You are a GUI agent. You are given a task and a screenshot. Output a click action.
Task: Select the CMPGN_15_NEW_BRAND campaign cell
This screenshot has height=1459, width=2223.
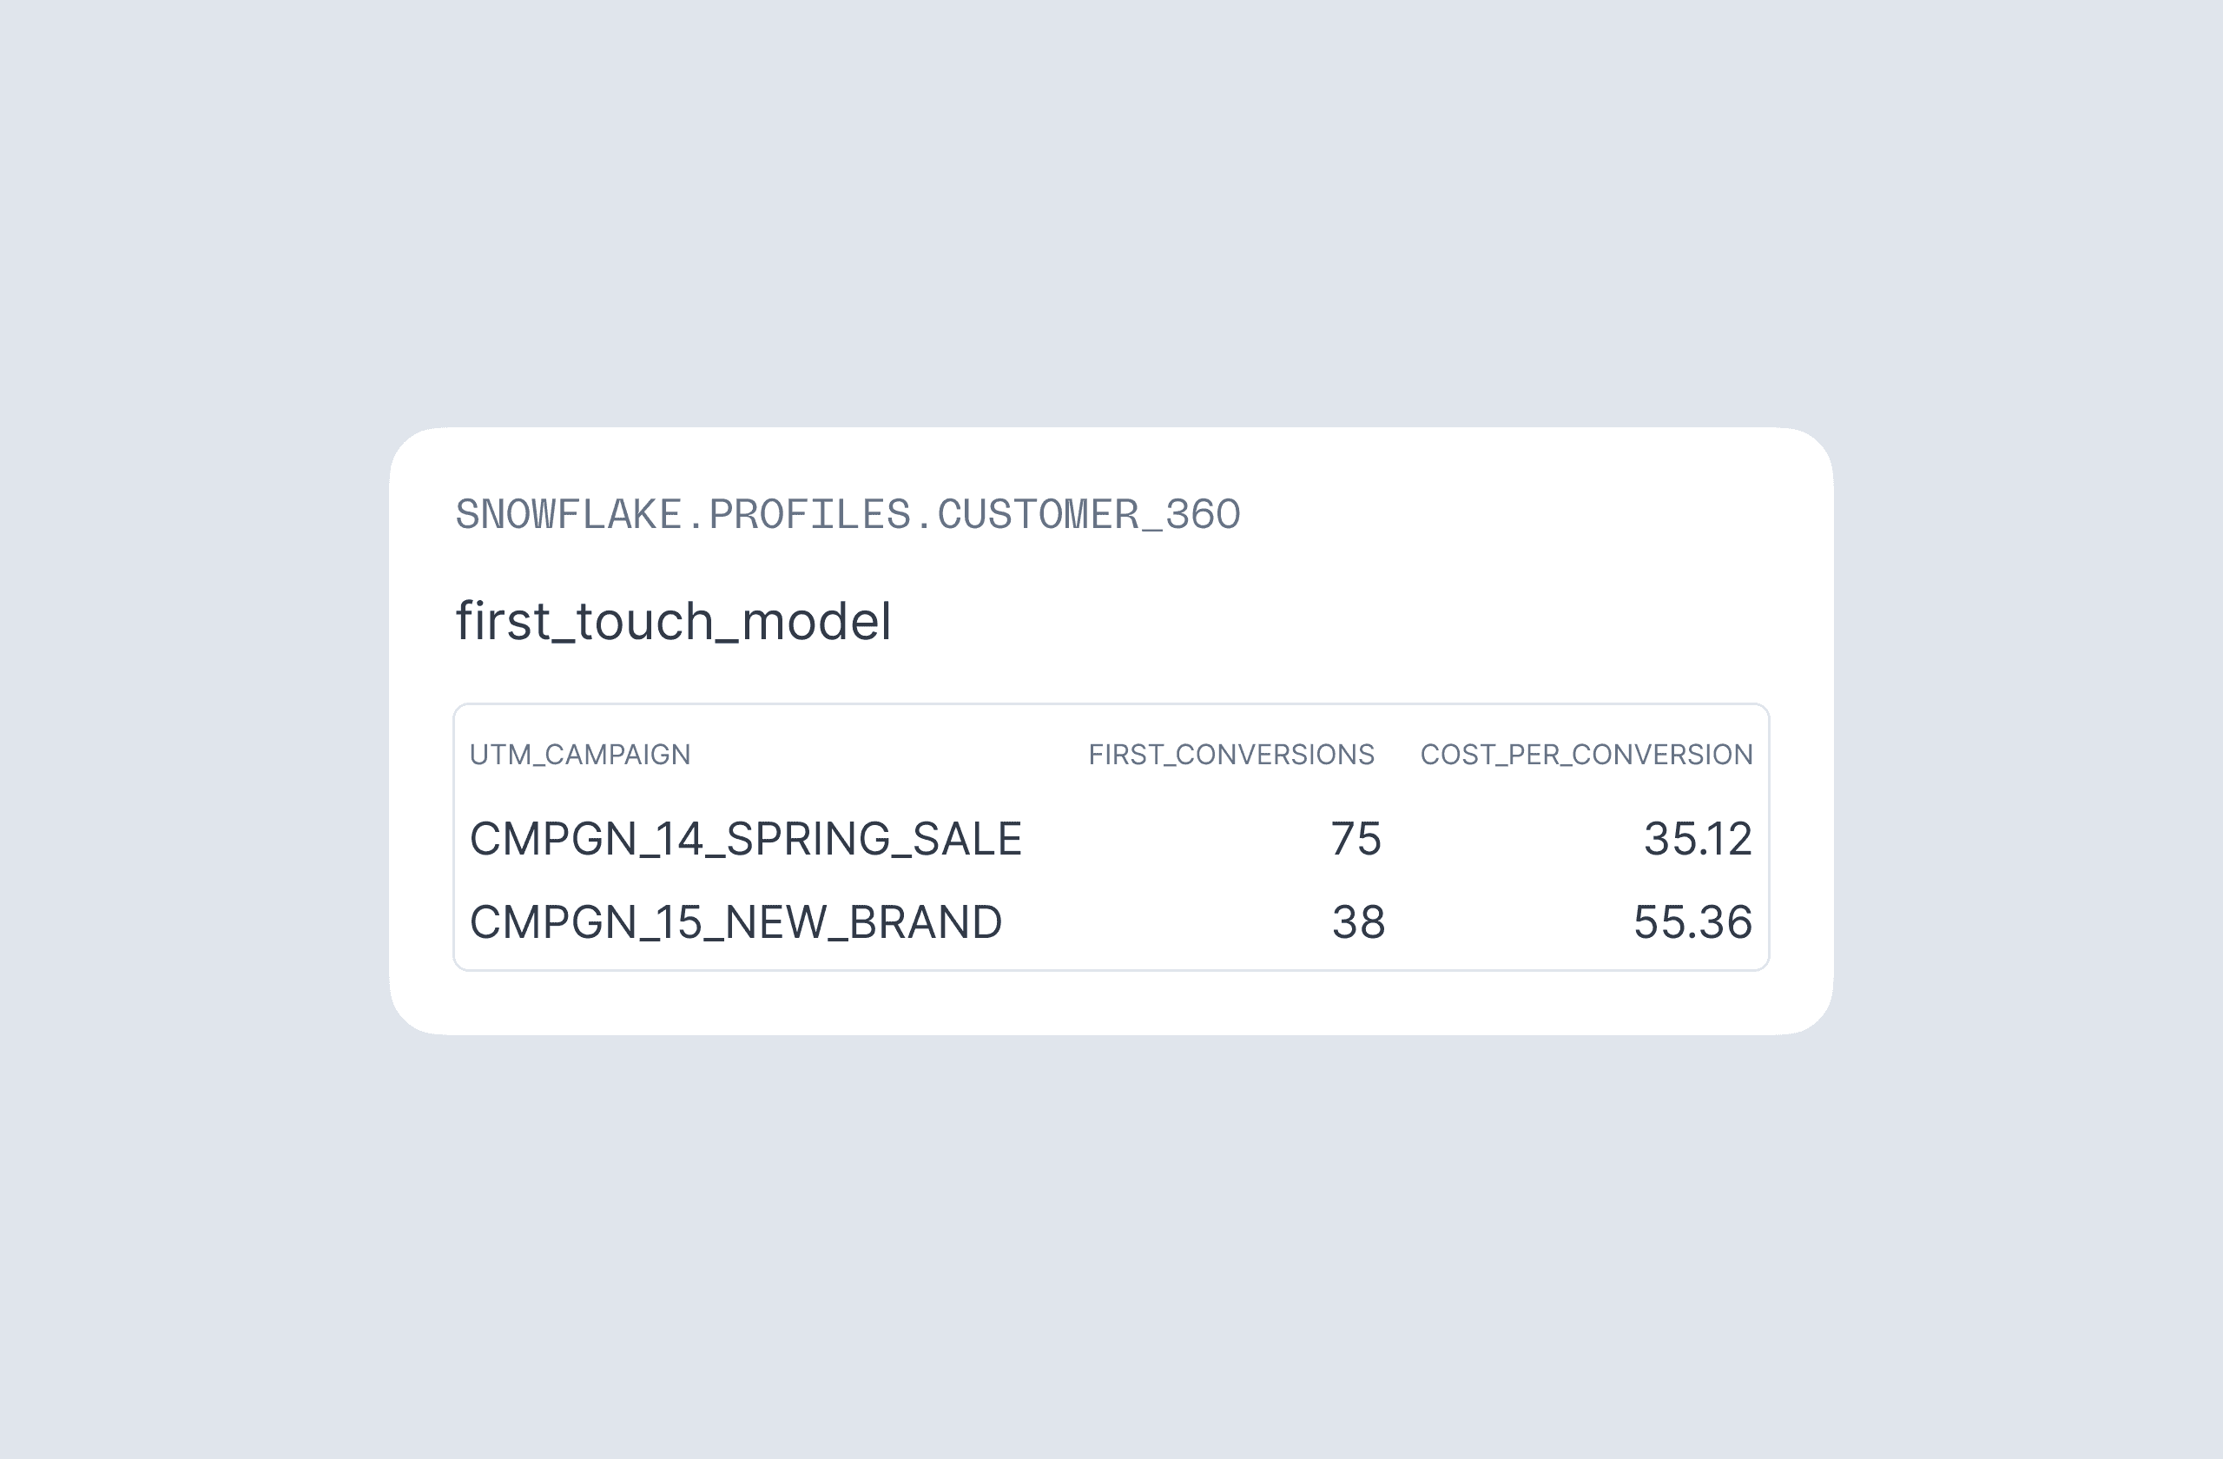tap(736, 923)
